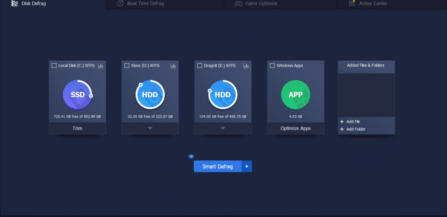Click the Xbox (D:) HDD circle icon
Screen dimensions: 447x217
tap(150, 95)
